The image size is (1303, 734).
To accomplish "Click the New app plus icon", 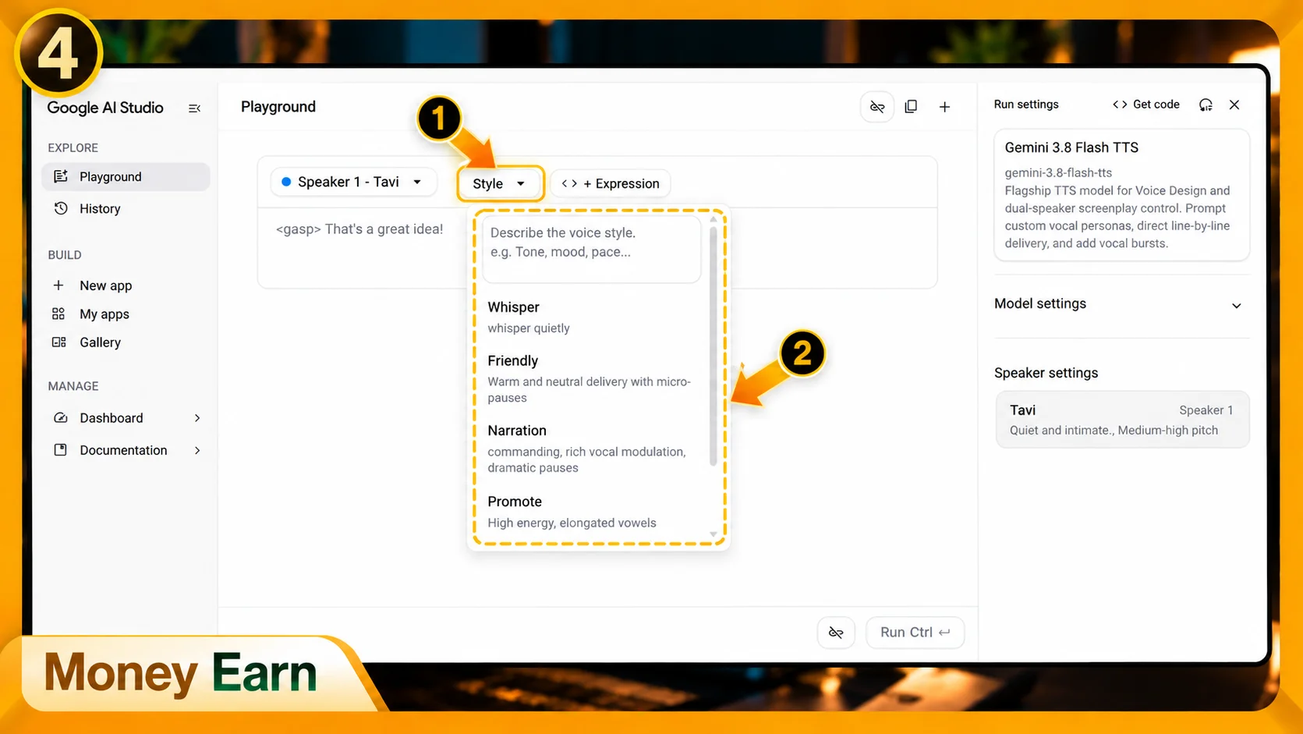I will [58, 285].
